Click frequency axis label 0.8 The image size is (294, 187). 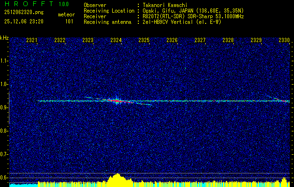pos(4,131)
